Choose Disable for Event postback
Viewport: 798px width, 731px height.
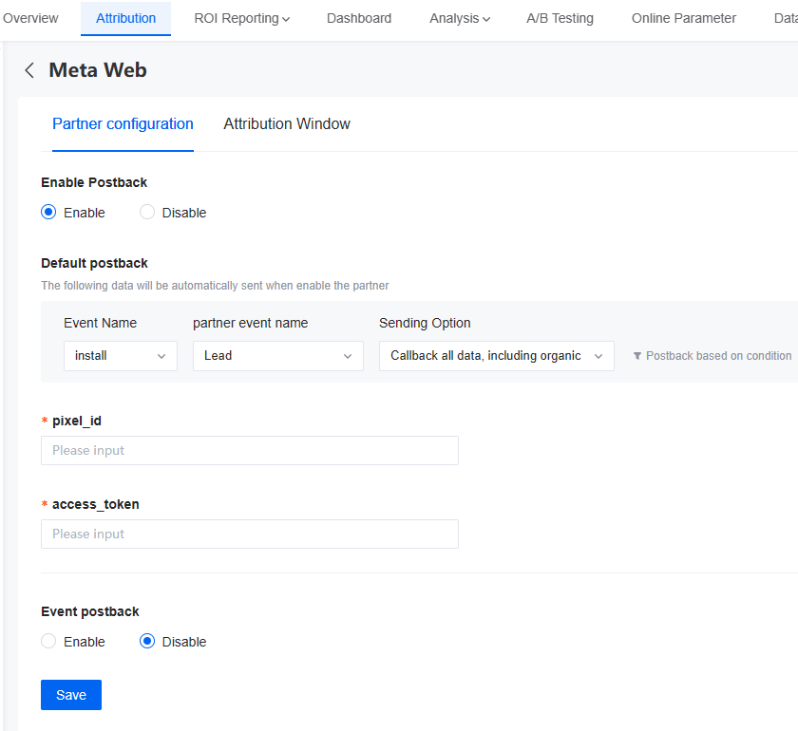(x=147, y=642)
